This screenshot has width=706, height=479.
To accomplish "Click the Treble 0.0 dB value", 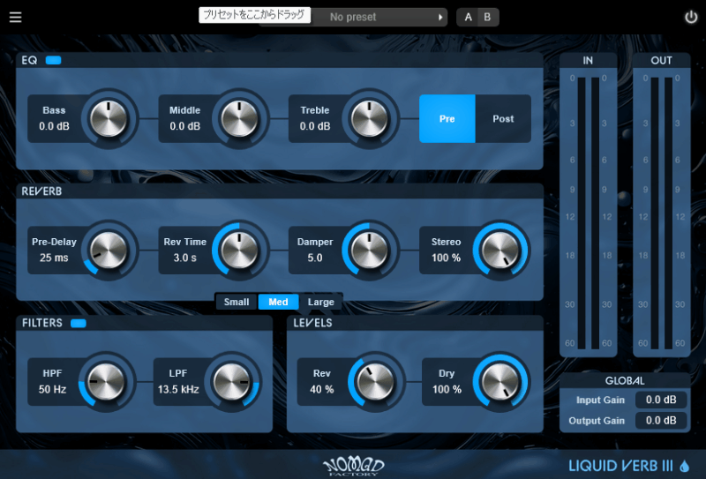I will pyautogui.click(x=315, y=126).
